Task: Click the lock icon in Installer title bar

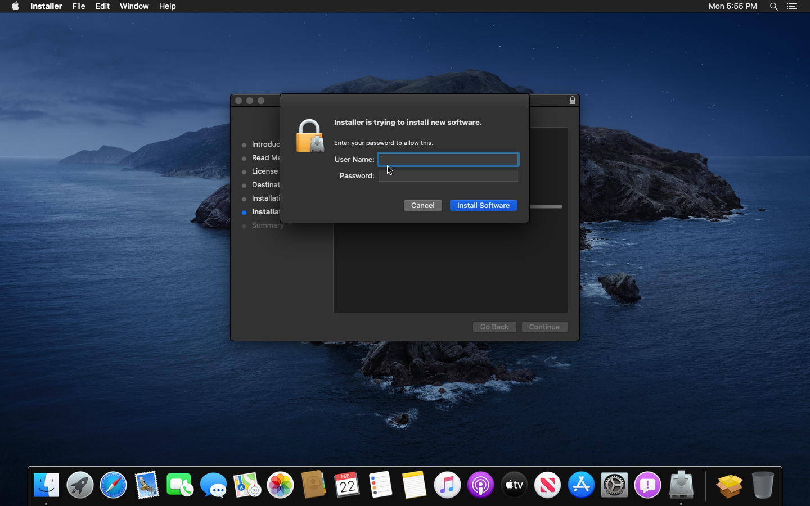Action: click(x=572, y=101)
